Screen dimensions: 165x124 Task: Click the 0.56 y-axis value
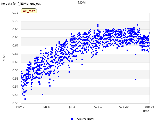[15, 79]
